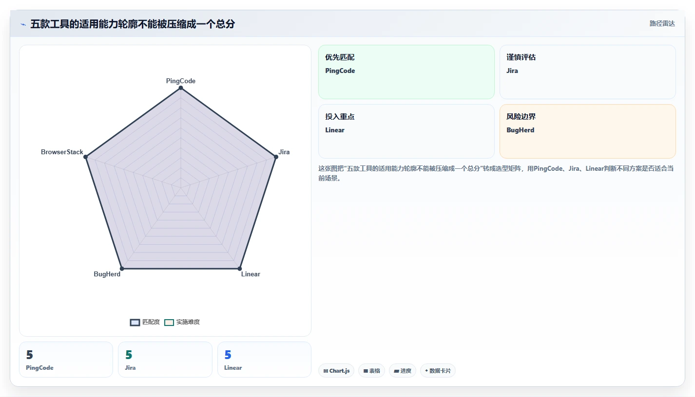Screen dimensions: 695x397
Task: Click the 路径雷达 label in header
Action: pyautogui.click(x=662, y=23)
